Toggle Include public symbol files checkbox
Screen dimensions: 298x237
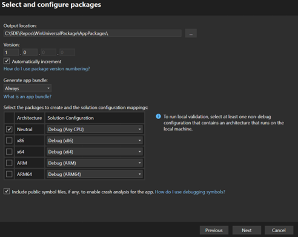7,191
